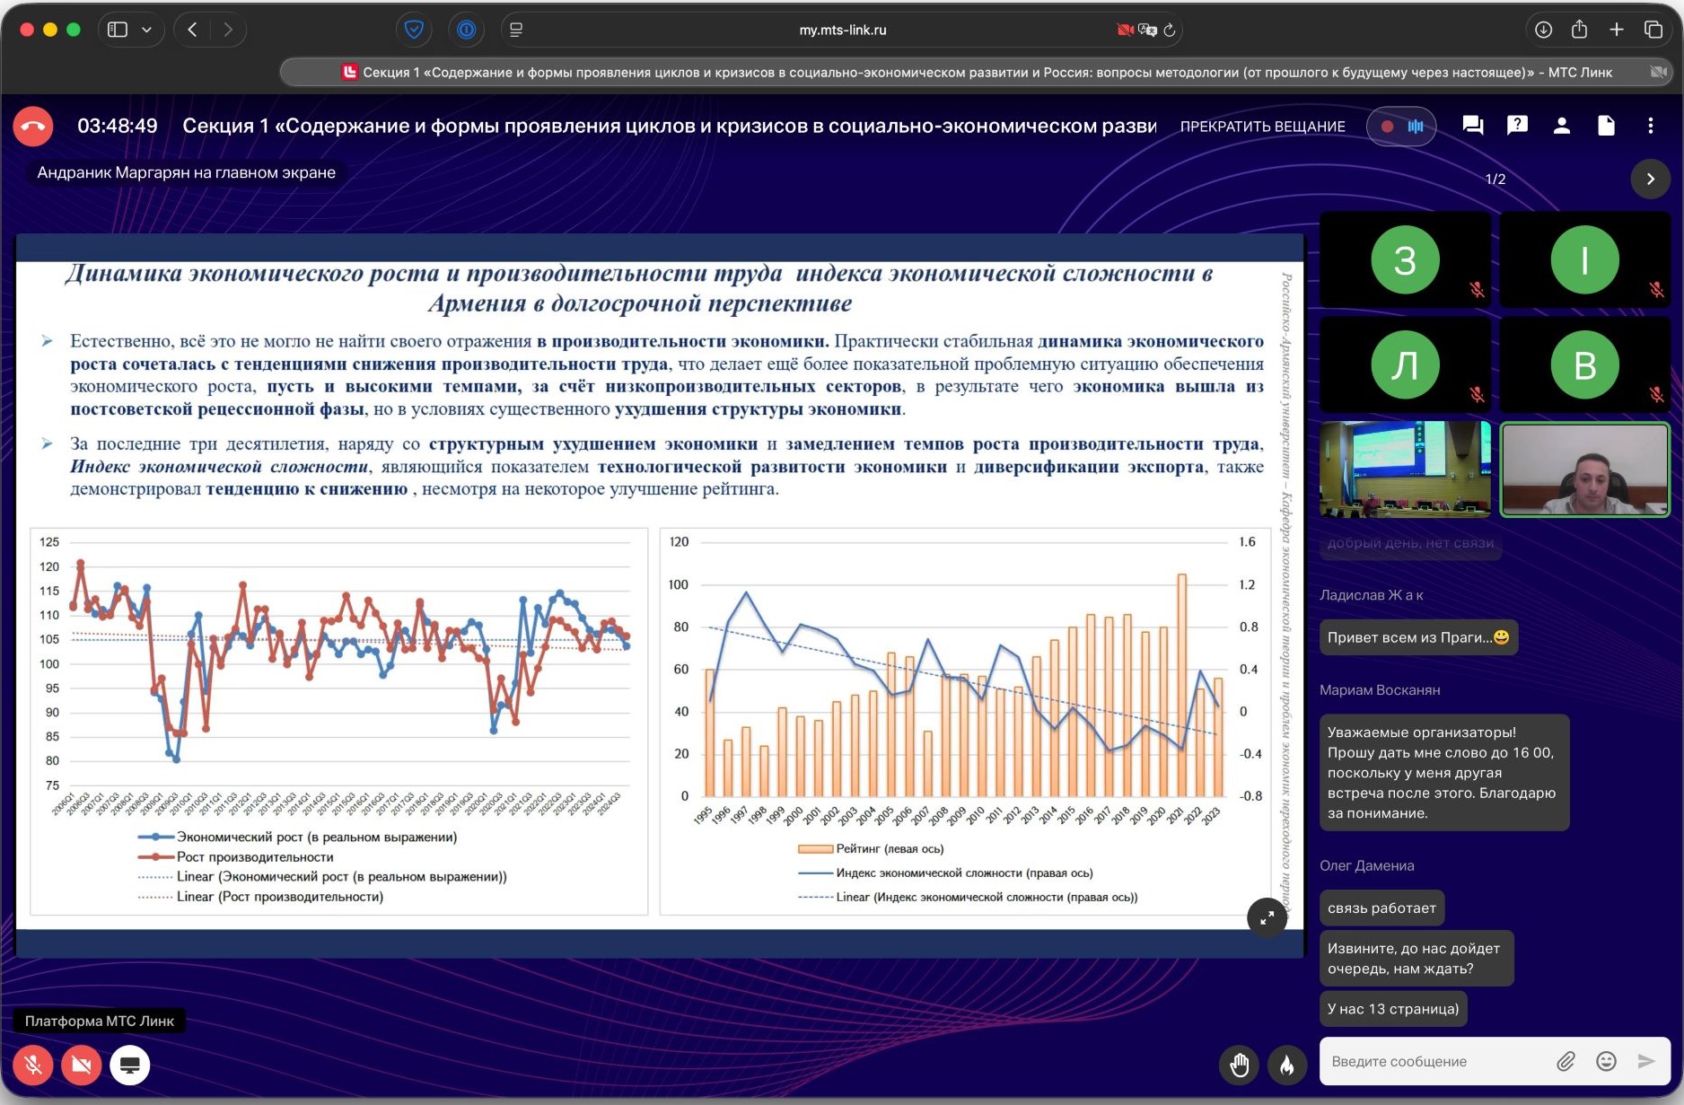The width and height of the screenshot is (1684, 1105).
Task: Show the participants list icon
Action: (x=1561, y=126)
